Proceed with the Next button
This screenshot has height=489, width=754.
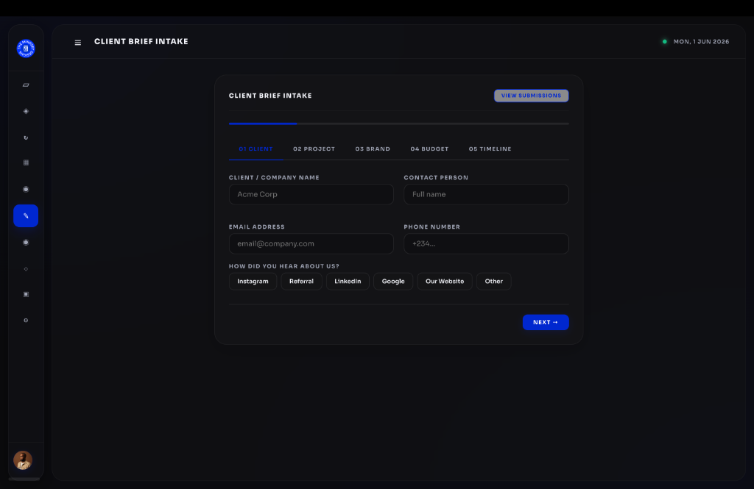tap(546, 322)
